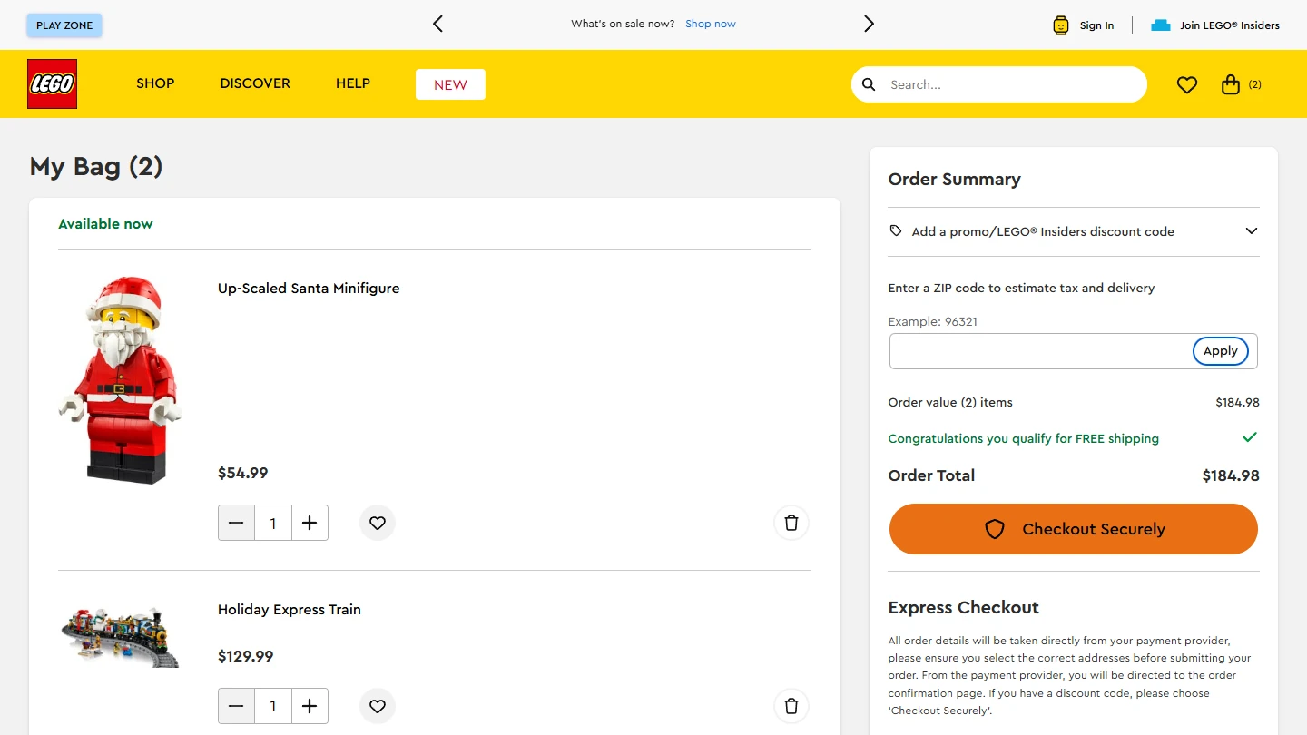Open the DISCOVER menu
Screen dimensions: 1307x735
[x=255, y=83]
